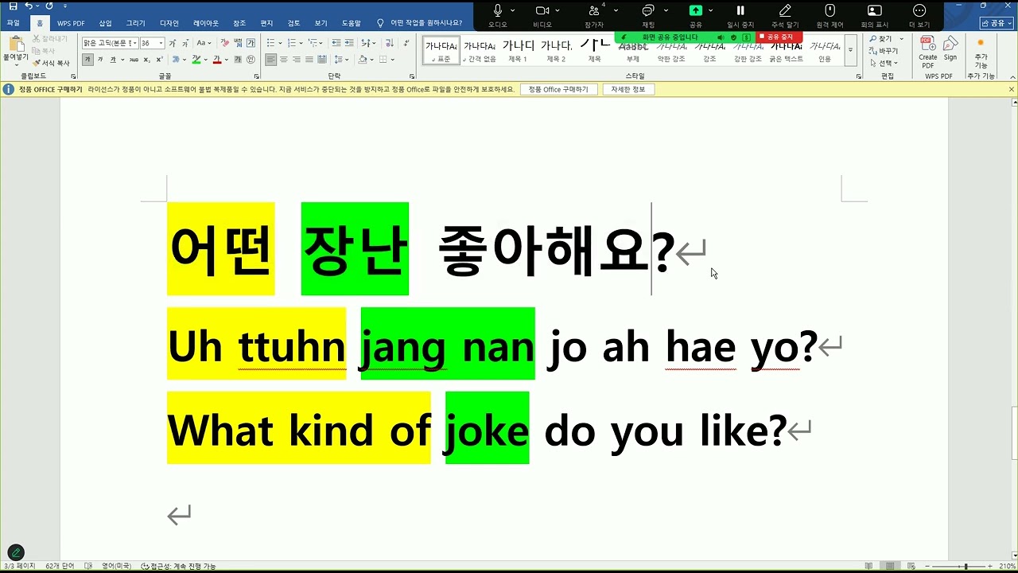The width and height of the screenshot is (1018, 573).
Task: Open Select (선택) dropdown in editing group
Action: coord(884,63)
